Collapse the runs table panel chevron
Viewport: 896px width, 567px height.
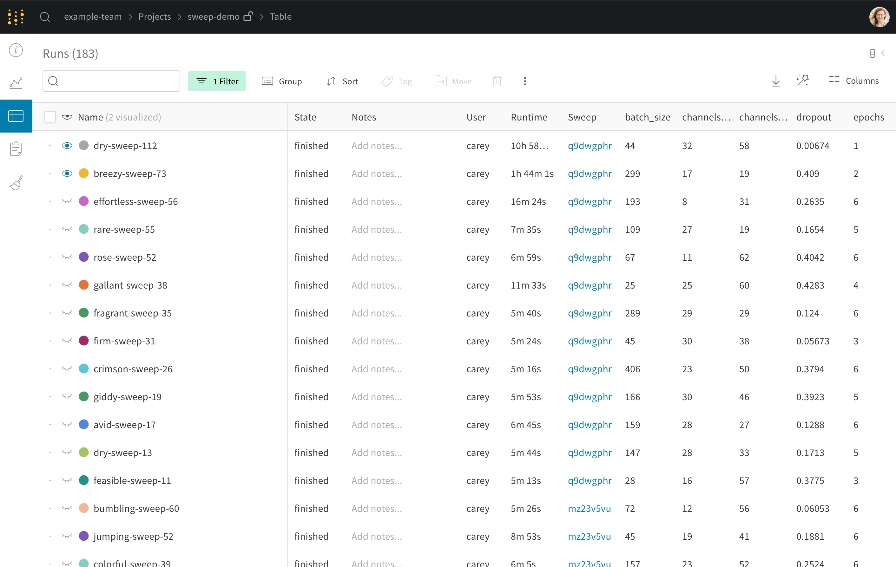pyautogui.click(x=883, y=53)
